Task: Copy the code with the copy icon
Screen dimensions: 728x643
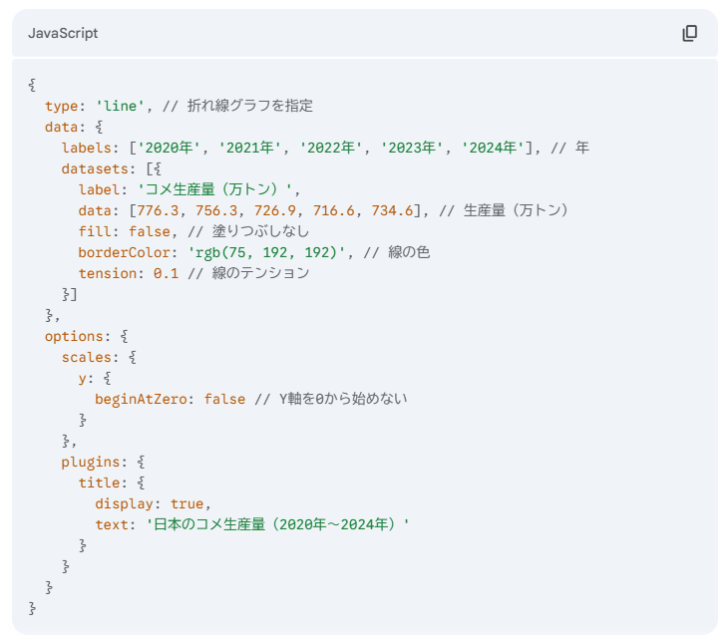Action: (689, 33)
